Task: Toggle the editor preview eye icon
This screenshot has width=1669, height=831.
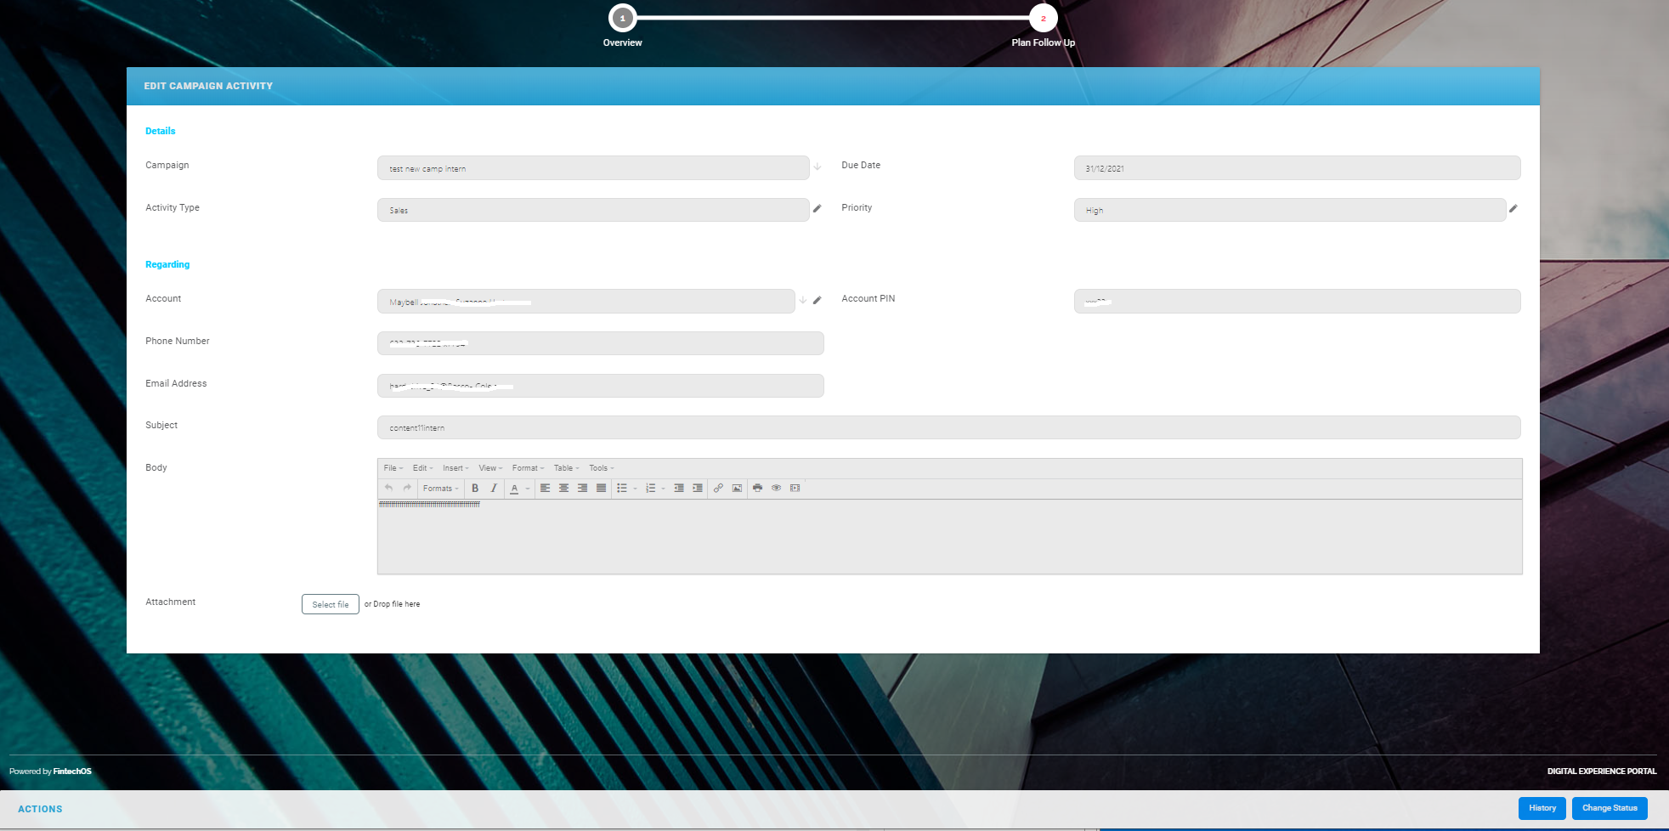Action: 776,489
